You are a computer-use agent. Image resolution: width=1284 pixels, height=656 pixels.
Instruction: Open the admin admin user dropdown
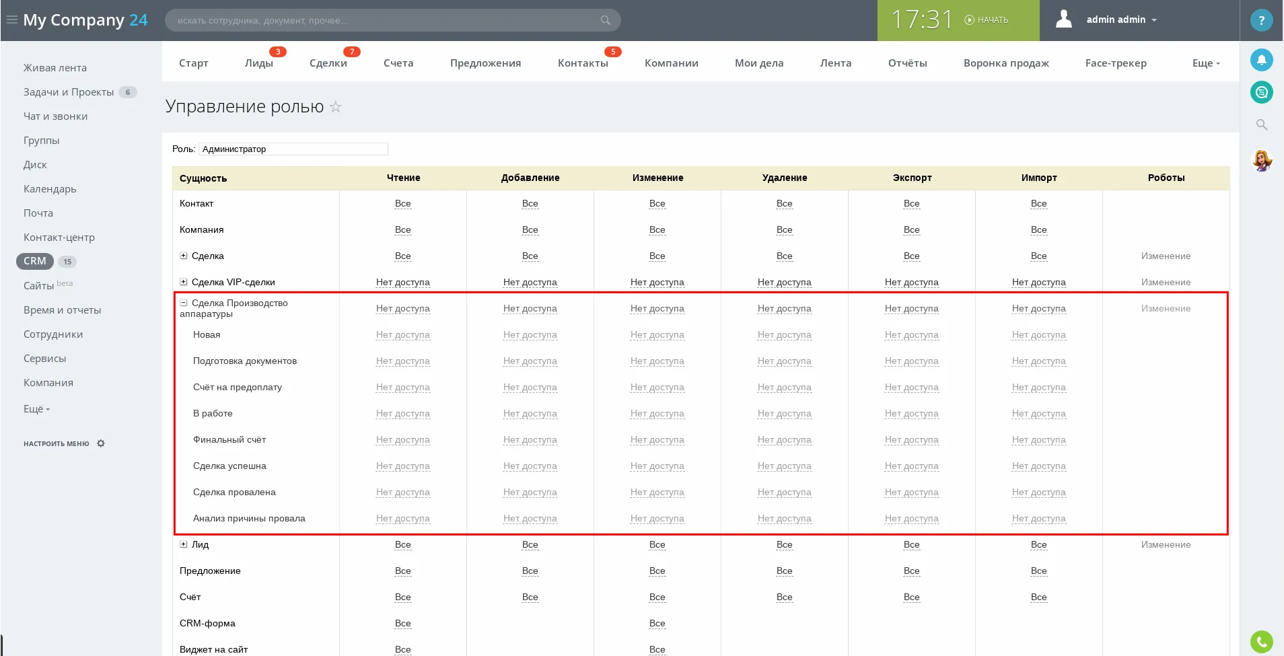[1120, 20]
